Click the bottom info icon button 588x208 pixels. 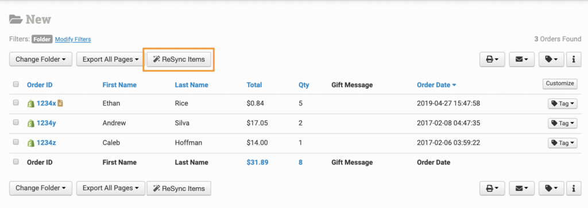pyautogui.click(x=574, y=188)
